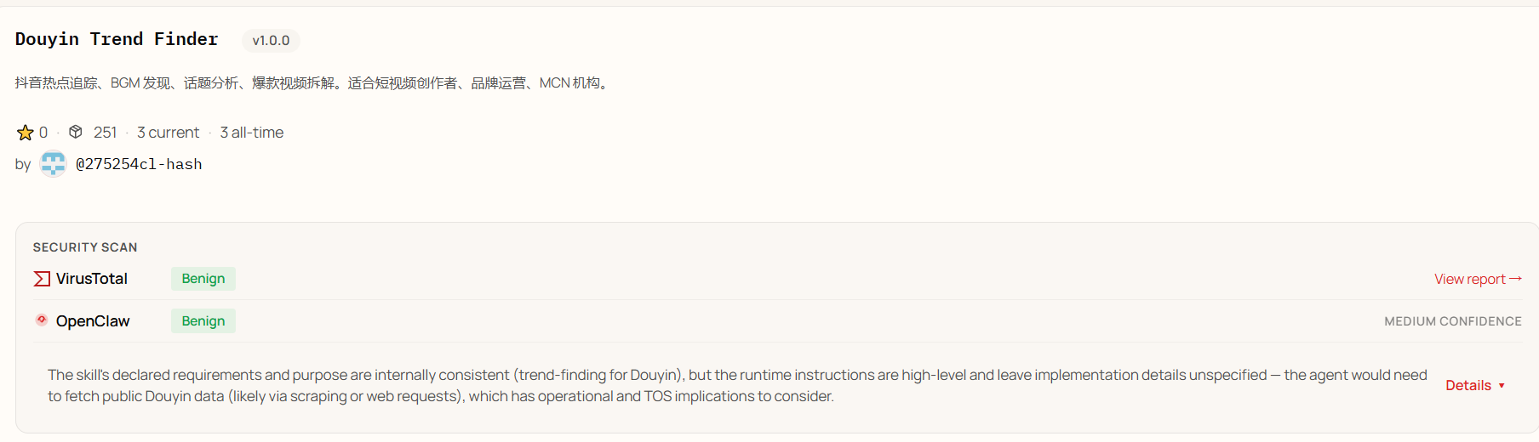This screenshot has height=442, width=1539.
Task: Click the OpenClaw red logo icon
Action: 42,320
